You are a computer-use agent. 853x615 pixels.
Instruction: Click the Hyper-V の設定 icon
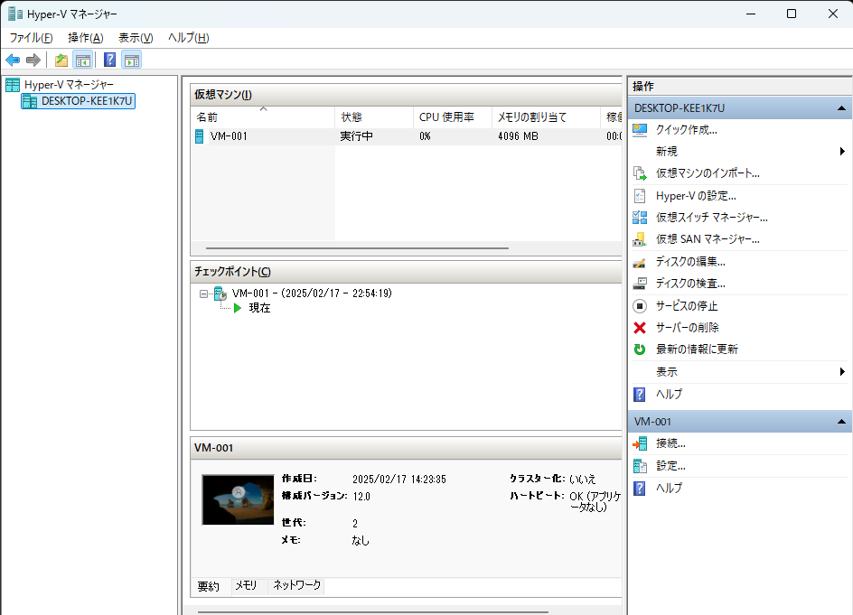click(640, 196)
